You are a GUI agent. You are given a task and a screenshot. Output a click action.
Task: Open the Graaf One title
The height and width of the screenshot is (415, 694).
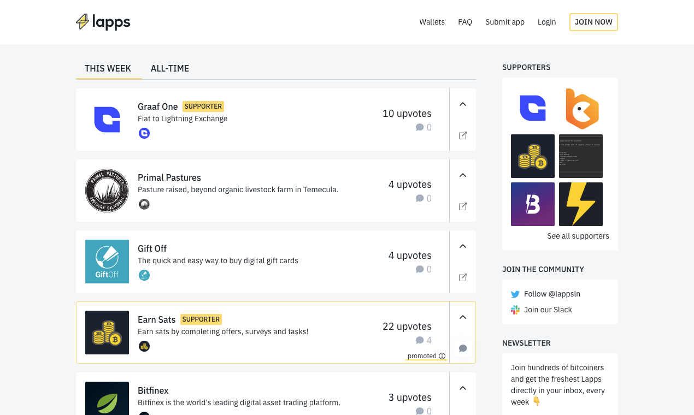(x=158, y=106)
